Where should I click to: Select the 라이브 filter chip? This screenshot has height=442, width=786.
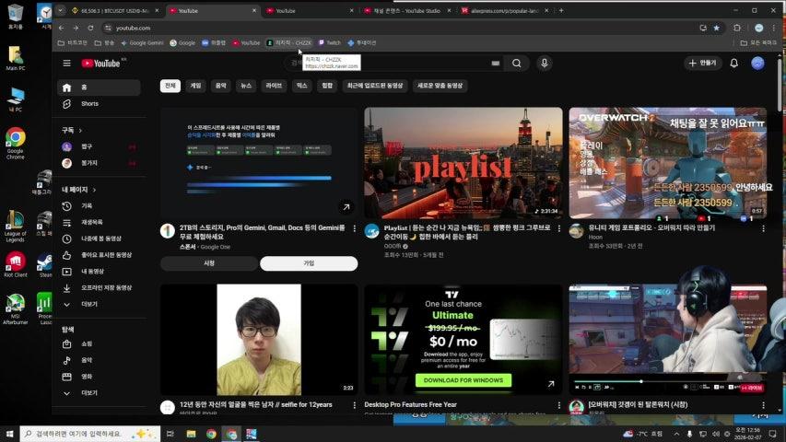coord(274,85)
